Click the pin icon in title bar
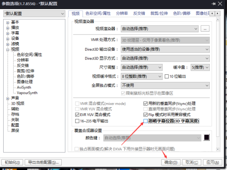The image size is (227, 170). click(x=213, y=4)
